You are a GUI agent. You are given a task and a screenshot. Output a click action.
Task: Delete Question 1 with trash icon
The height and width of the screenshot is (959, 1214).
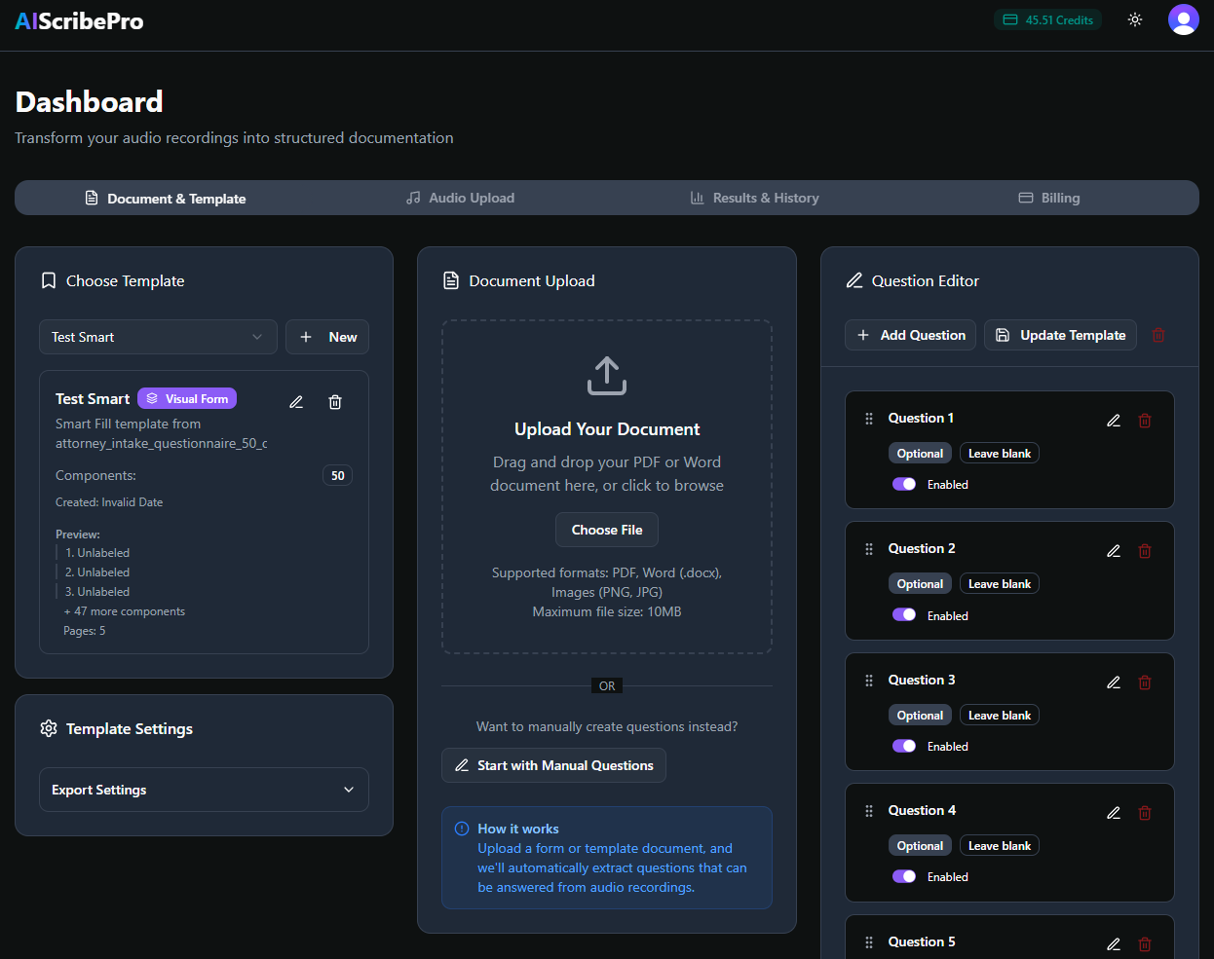[x=1145, y=421]
